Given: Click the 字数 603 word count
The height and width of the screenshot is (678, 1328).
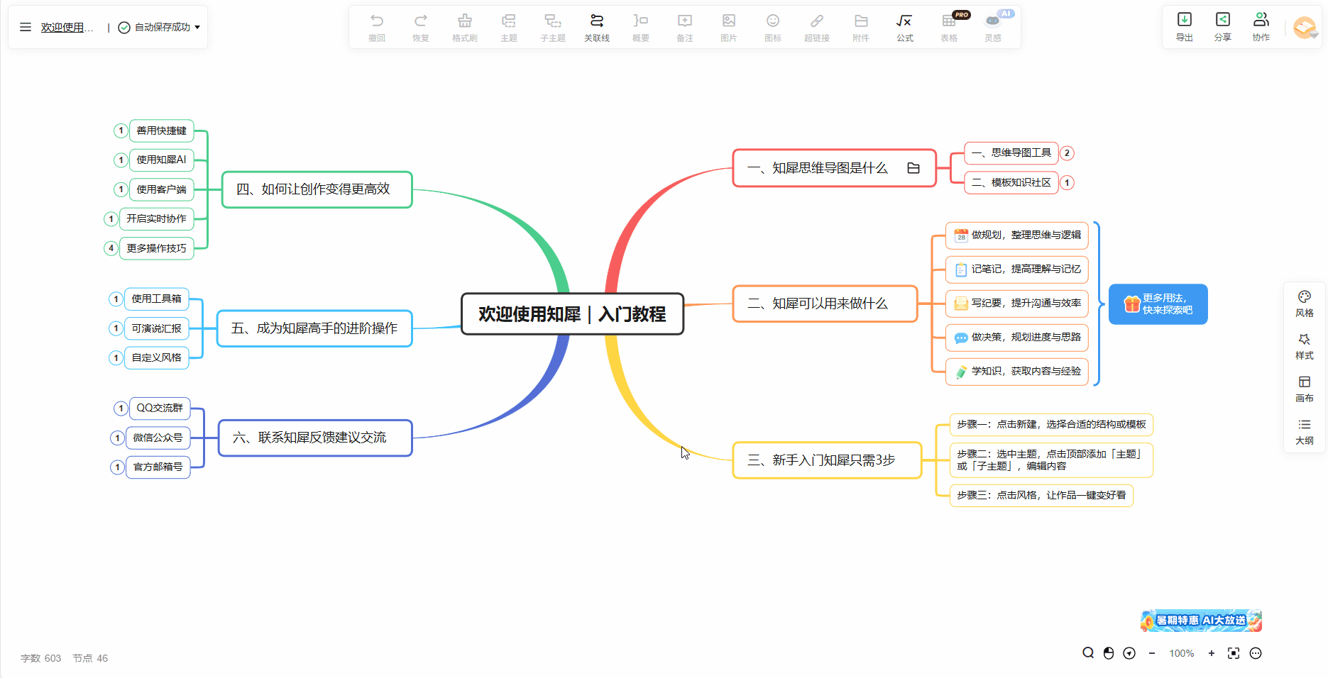Looking at the screenshot, I should click(41, 658).
